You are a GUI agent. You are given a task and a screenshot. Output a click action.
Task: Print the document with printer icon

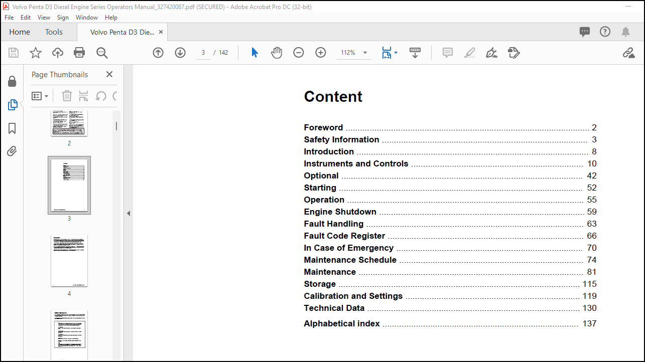coord(79,53)
